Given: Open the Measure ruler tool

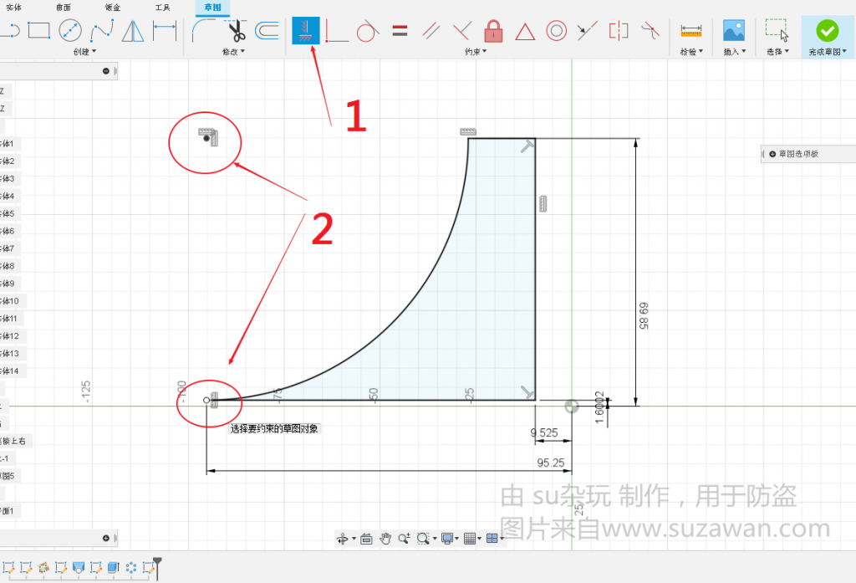Looking at the screenshot, I should [x=691, y=31].
